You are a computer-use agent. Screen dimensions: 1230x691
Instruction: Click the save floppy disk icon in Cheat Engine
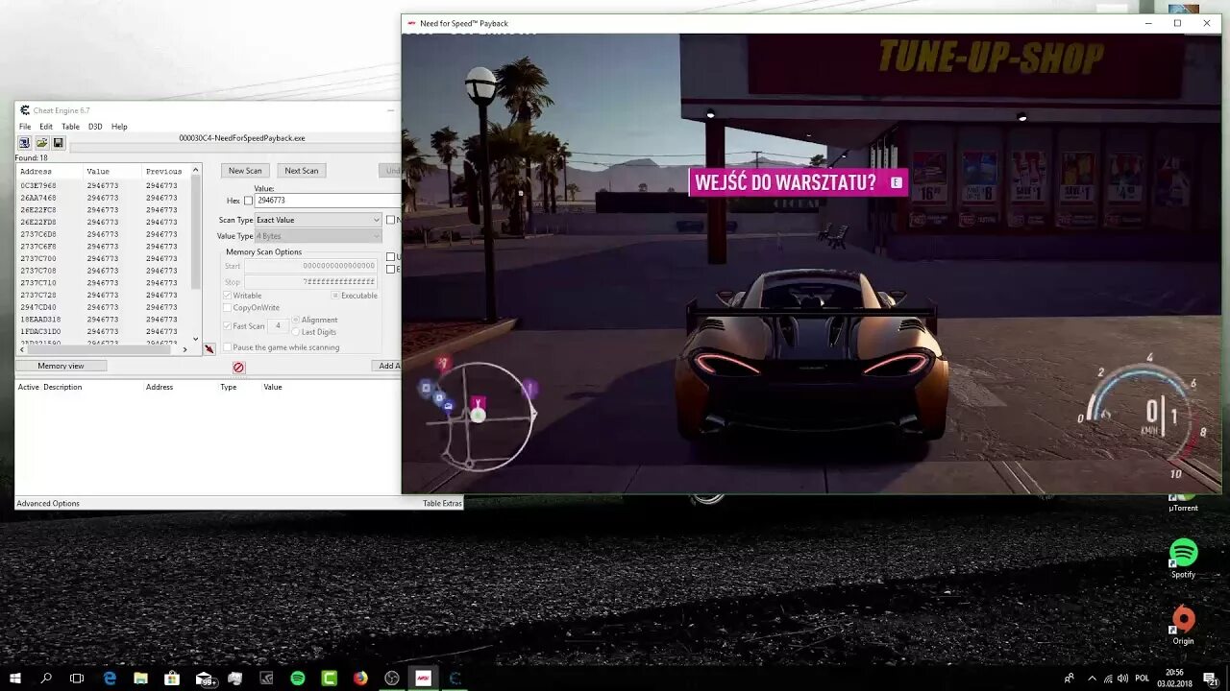coord(58,143)
